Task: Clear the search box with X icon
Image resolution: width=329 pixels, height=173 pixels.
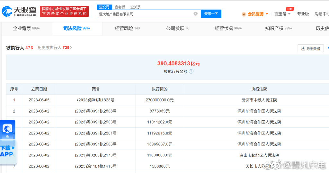Action: coord(195,14)
